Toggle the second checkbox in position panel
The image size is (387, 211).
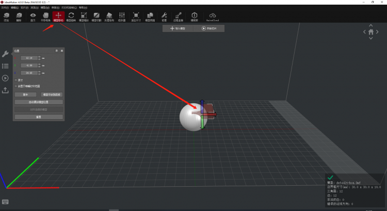coord(16,86)
